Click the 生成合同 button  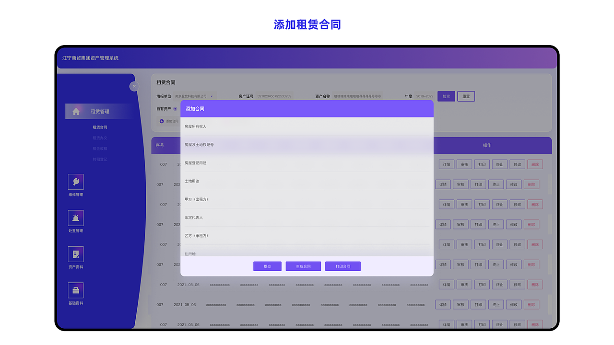tap(303, 266)
